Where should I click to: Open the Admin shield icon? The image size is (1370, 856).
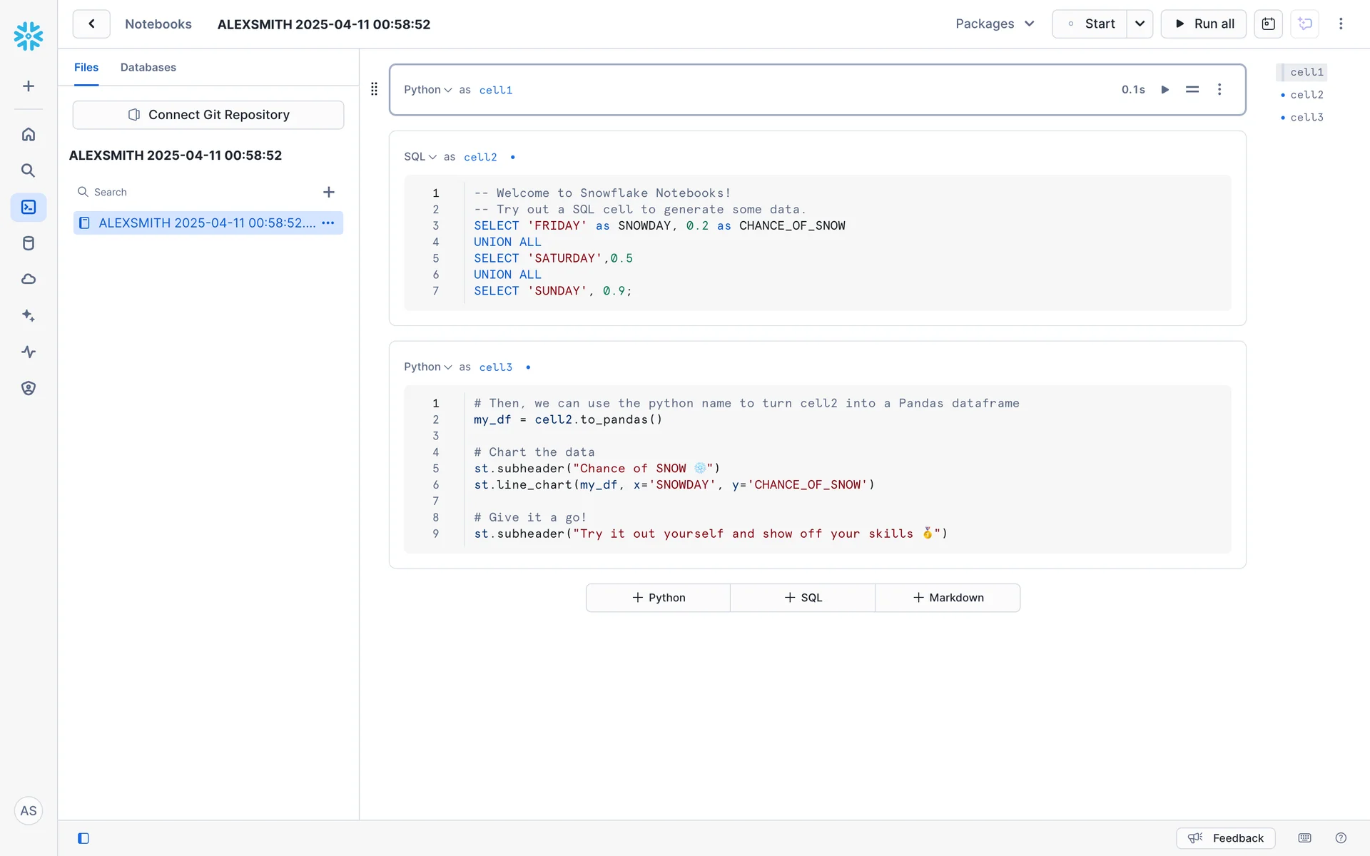pos(29,388)
